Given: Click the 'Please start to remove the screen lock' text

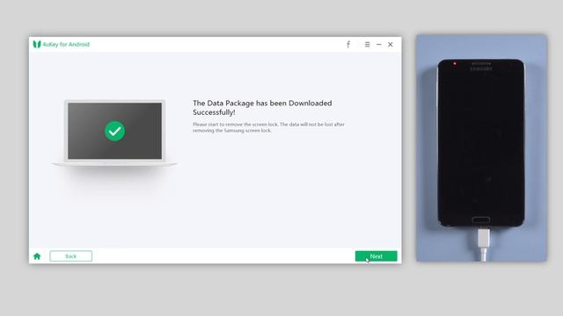Looking at the screenshot, I should pos(268,127).
